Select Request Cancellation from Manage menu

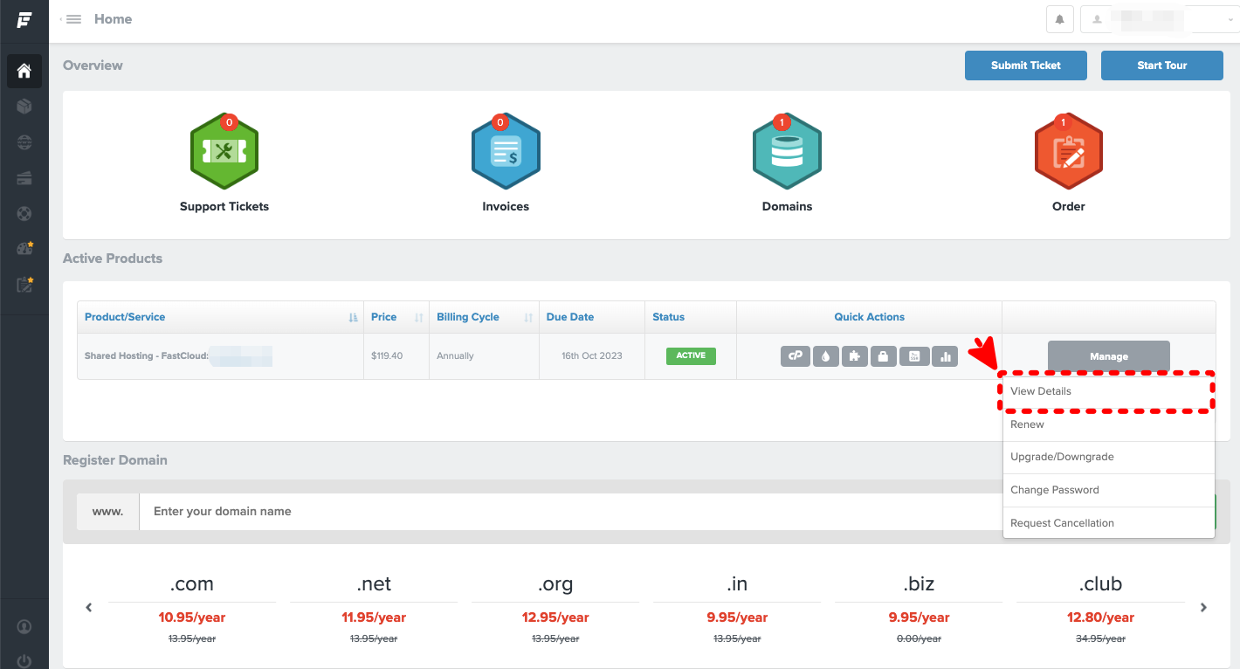click(1108, 523)
